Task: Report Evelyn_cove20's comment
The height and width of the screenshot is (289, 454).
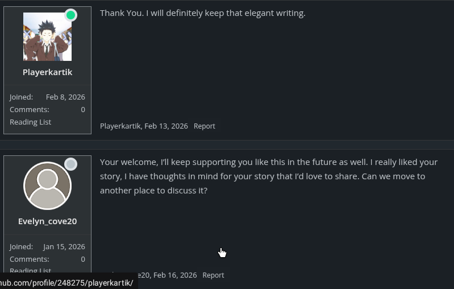Action: [x=213, y=275]
